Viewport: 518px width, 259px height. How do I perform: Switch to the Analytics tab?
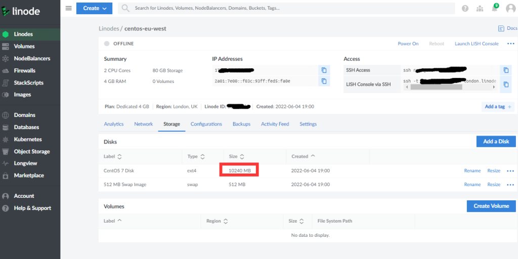click(114, 124)
